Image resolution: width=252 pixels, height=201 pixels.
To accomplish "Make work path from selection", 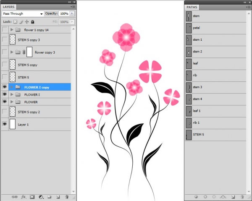I will (223, 197).
